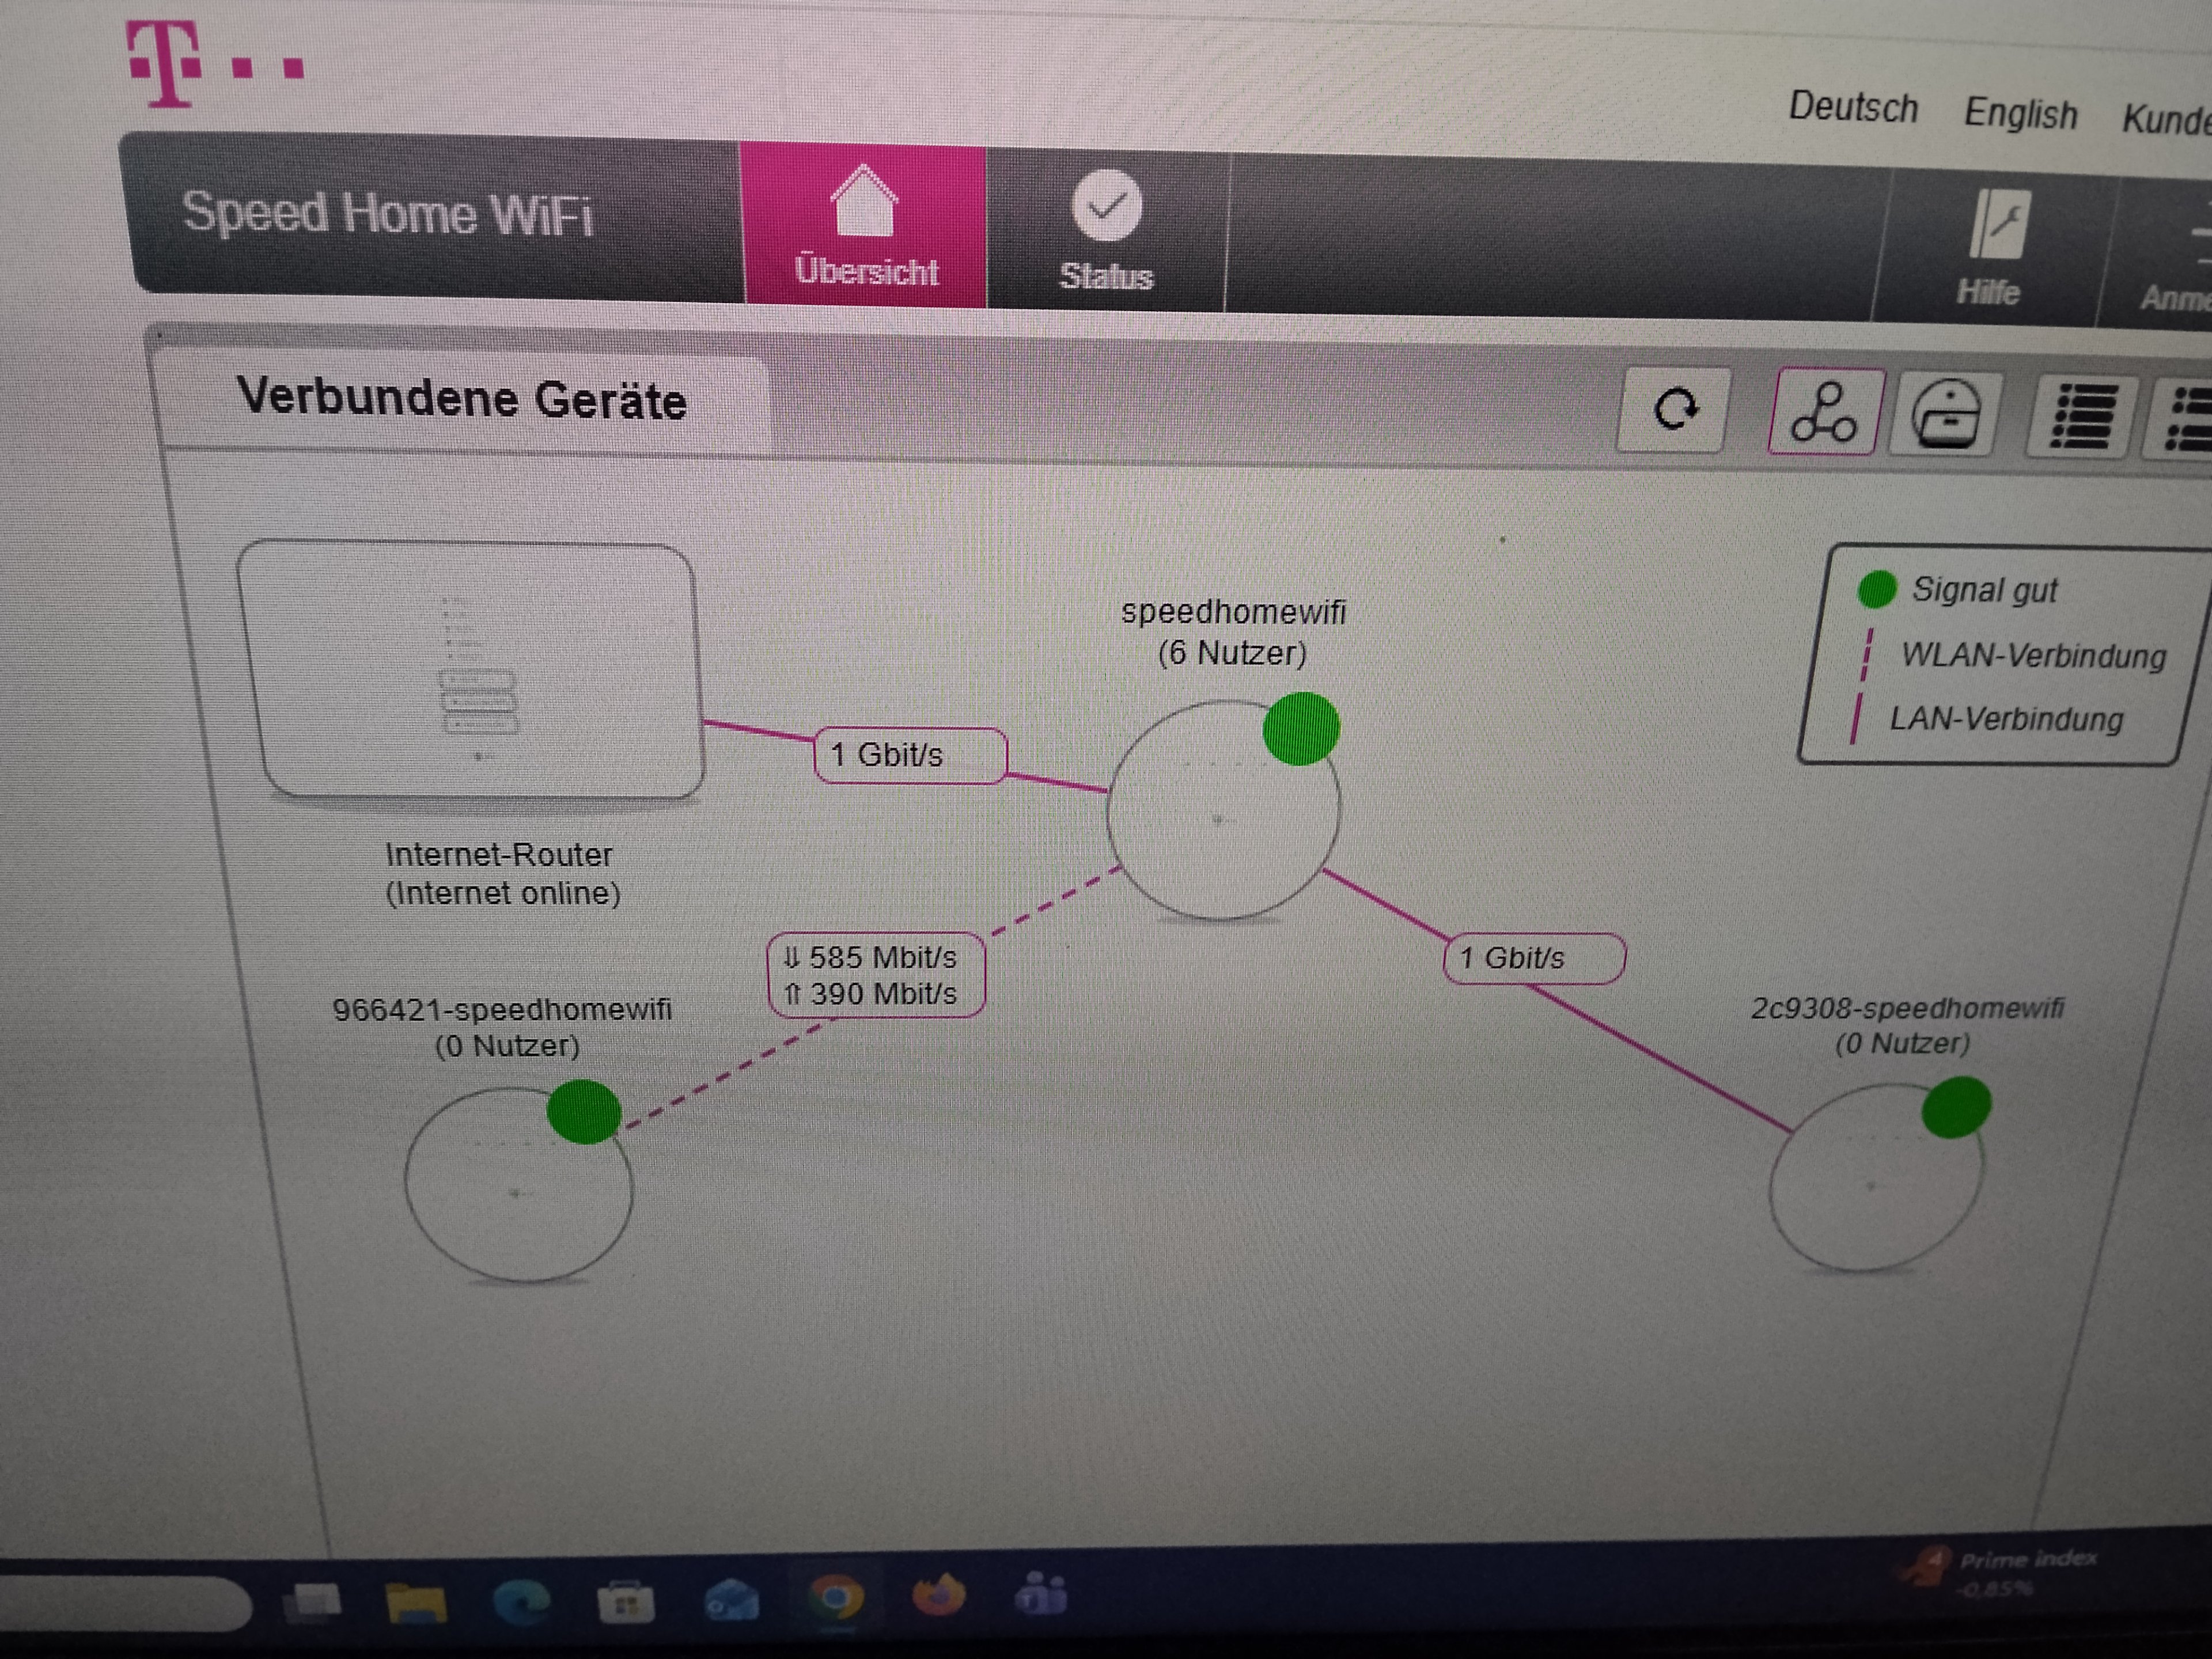Click the green signal dot on speedhomewifi
Viewport: 2212px width, 1659px height.
(1300, 729)
